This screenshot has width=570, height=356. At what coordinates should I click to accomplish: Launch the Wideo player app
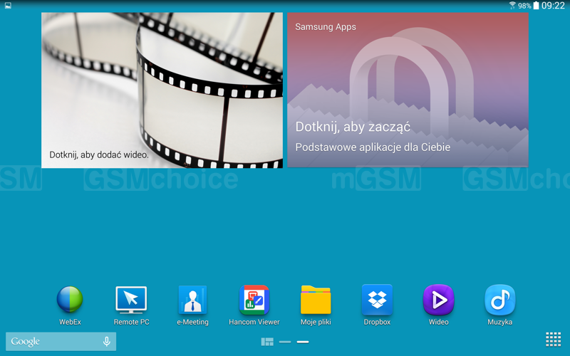click(x=438, y=300)
